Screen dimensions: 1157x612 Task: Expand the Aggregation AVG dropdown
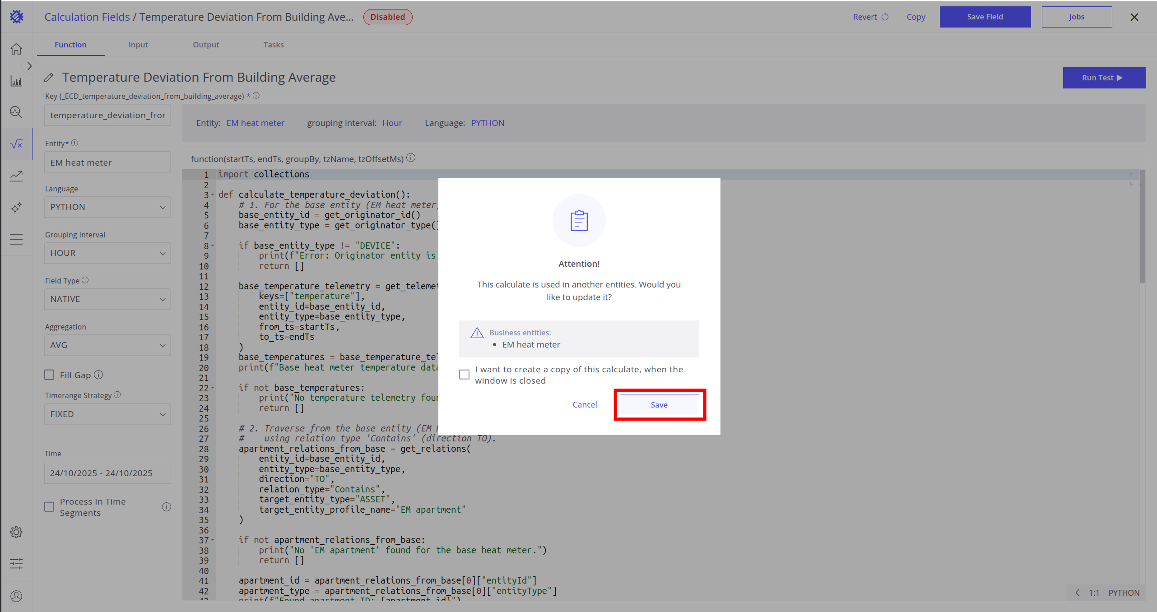[107, 345]
